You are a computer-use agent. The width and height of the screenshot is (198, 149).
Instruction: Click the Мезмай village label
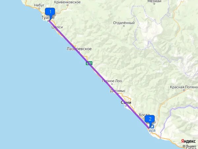pyautogui.click(x=154, y=1)
